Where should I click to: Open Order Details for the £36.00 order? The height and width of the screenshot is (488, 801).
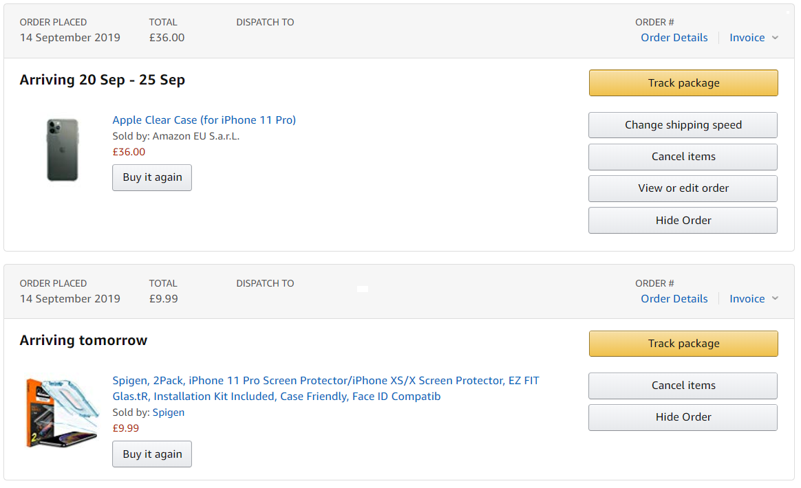tap(674, 38)
